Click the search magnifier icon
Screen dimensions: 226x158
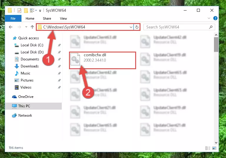(211, 27)
